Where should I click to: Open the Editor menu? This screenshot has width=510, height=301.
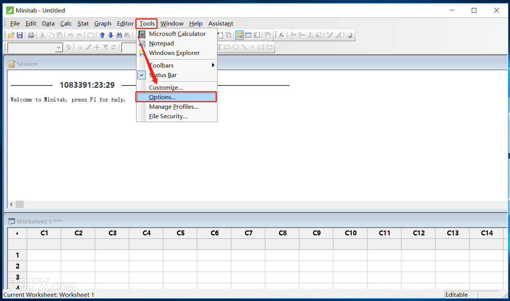125,23
